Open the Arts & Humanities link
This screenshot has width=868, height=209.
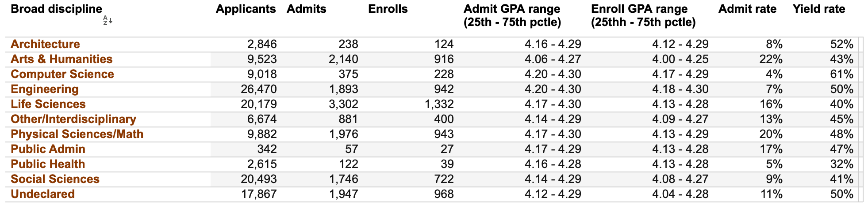pos(61,59)
